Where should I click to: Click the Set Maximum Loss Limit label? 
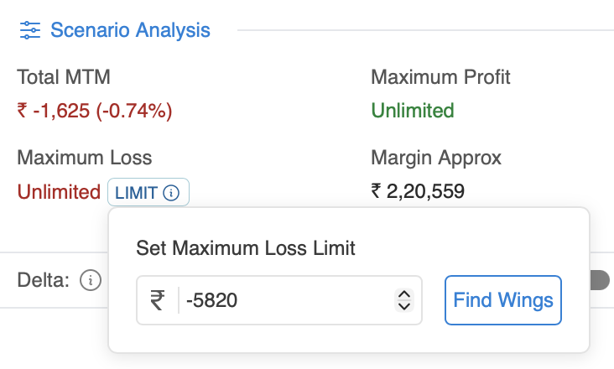pos(246,248)
